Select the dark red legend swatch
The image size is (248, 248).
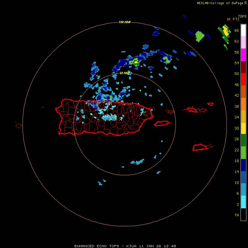(243, 67)
